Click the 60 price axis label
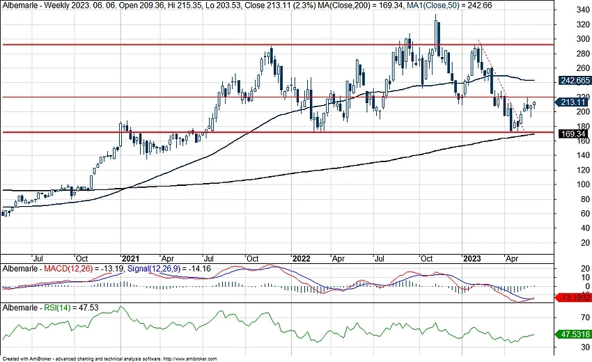Viewport: 592px width, 362px height. pos(585,214)
